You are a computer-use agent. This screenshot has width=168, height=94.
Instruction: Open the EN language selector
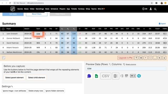click(145, 9)
